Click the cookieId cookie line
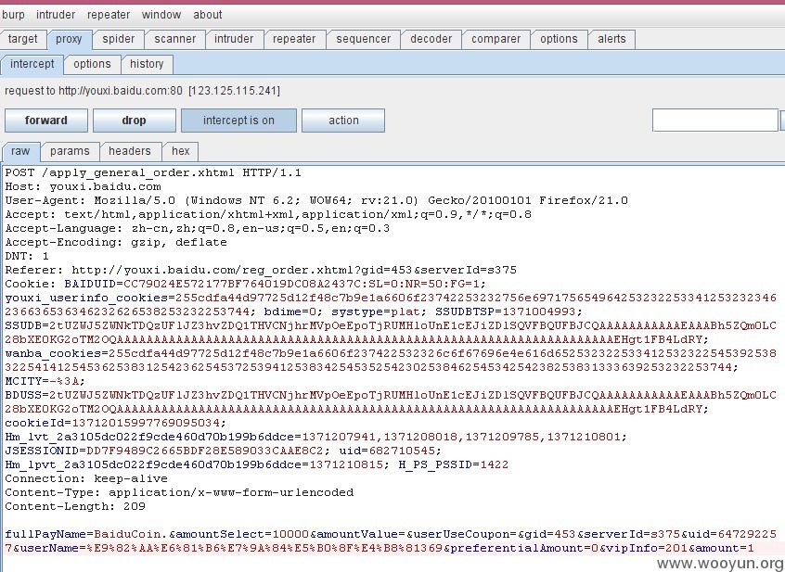The image size is (785, 572). pos(116,424)
